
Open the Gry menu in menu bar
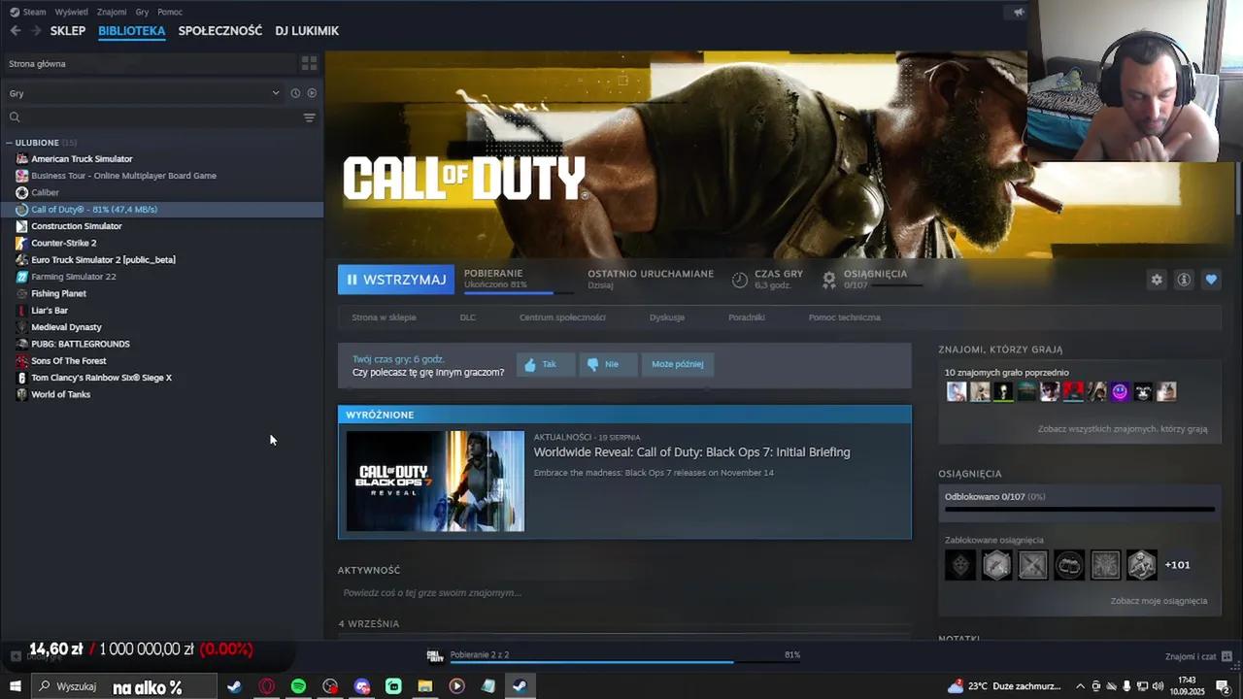pyautogui.click(x=142, y=12)
